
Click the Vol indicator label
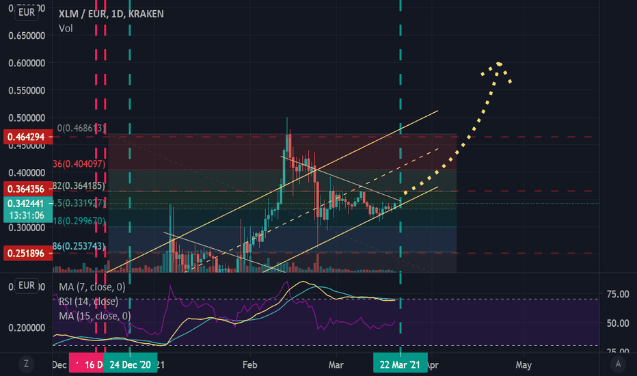(x=66, y=29)
